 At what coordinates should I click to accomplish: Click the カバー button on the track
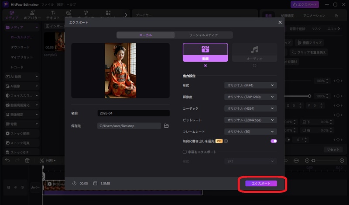35,188
